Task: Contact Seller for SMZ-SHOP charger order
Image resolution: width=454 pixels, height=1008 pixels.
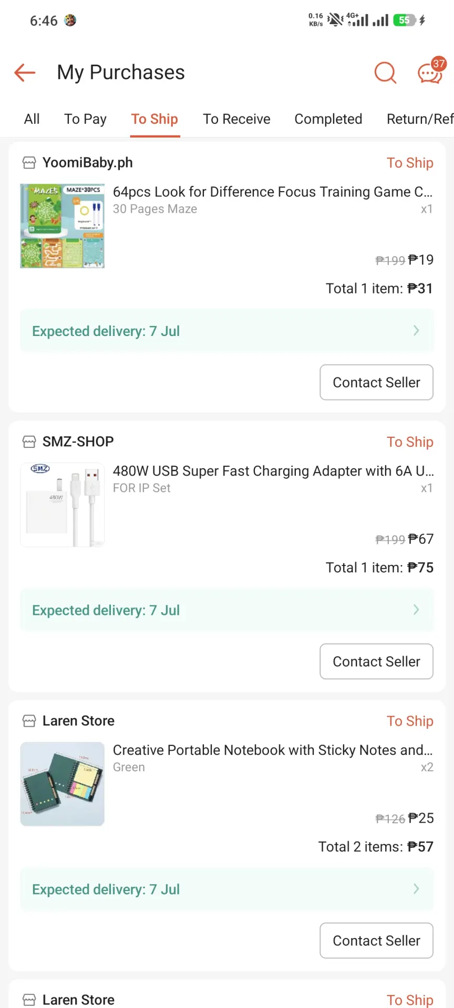Action: pos(377,661)
